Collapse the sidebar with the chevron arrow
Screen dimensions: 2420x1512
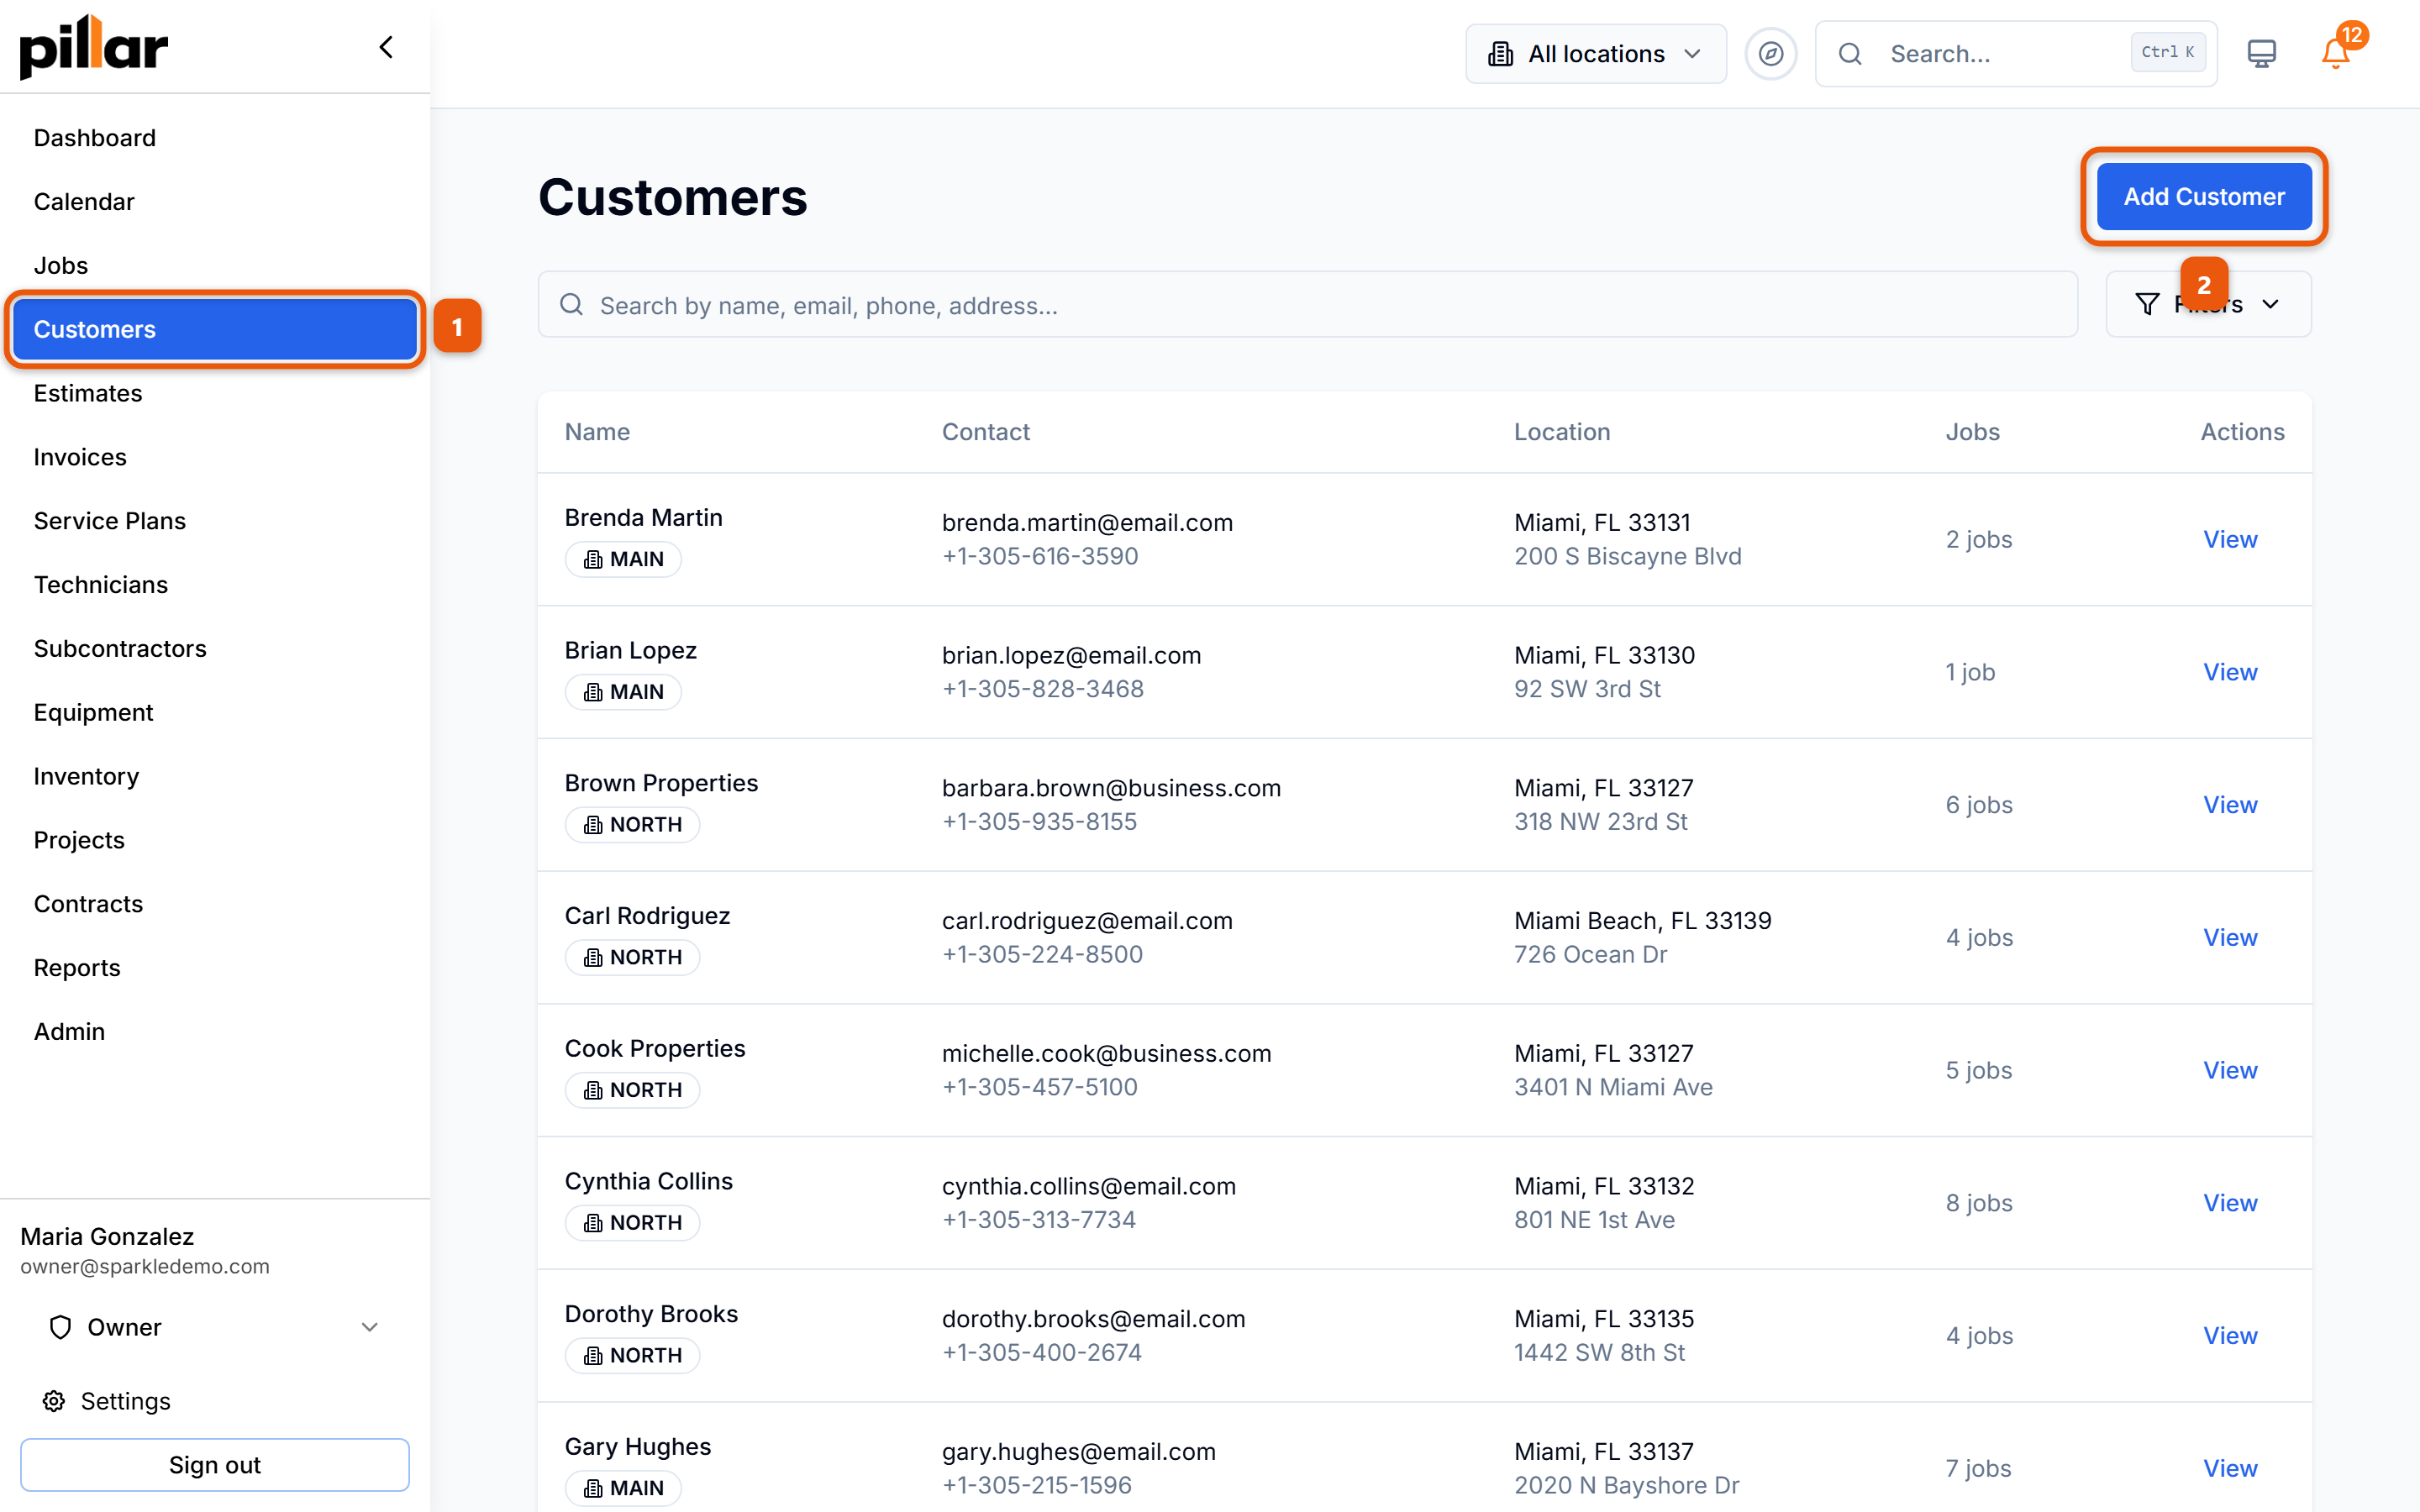point(386,47)
